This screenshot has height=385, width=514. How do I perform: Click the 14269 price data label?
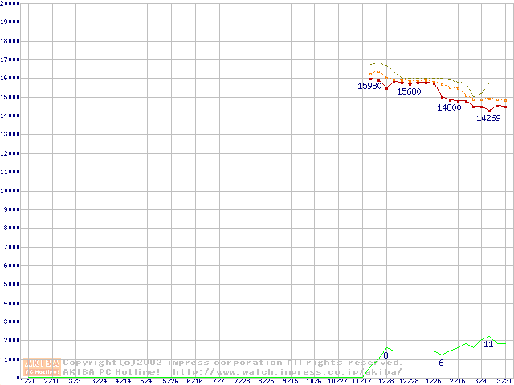point(488,118)
